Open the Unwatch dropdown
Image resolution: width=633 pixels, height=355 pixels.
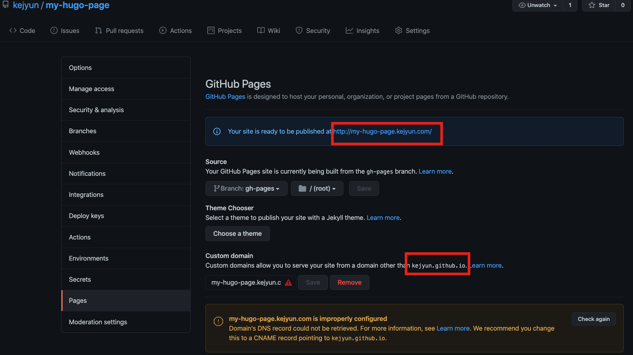[x=538, y=5]
